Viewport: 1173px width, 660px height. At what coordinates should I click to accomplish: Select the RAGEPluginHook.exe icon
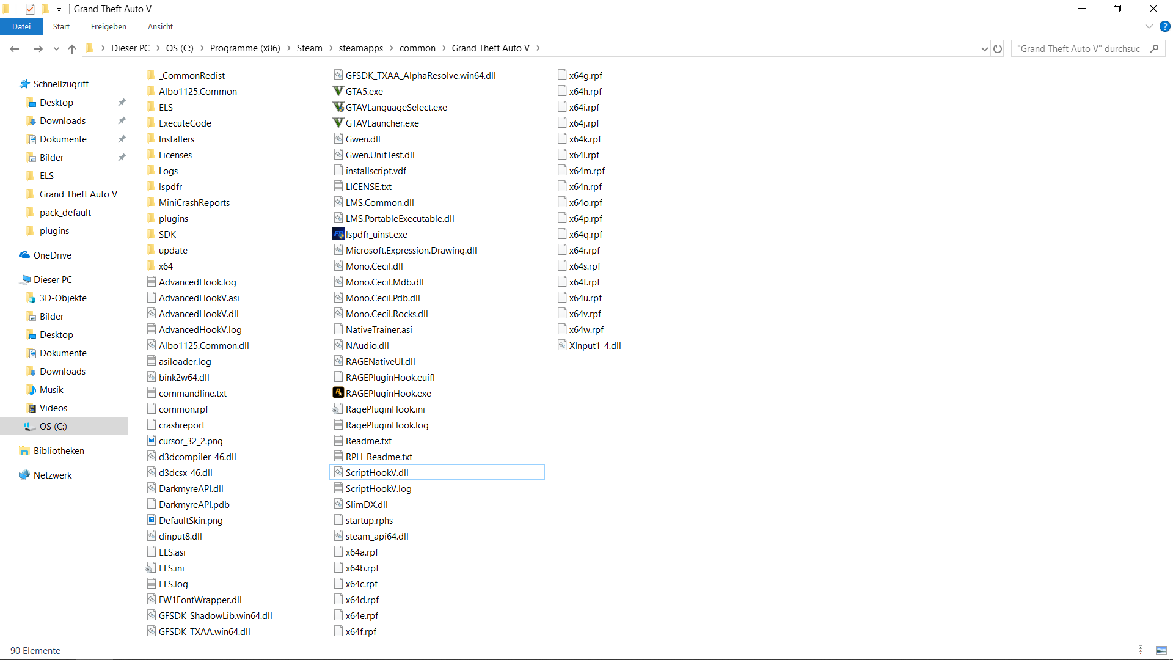pos(338,393)
